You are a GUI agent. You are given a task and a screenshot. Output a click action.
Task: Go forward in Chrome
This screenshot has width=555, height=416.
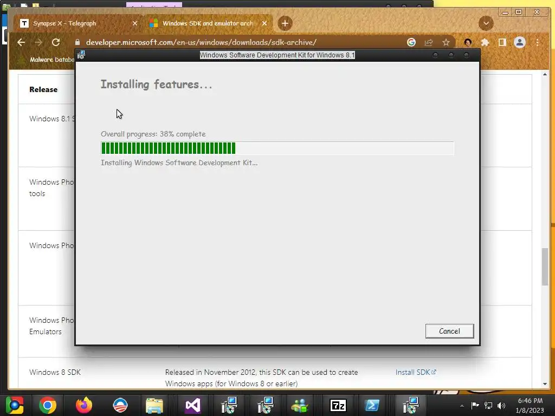point(38,42)
